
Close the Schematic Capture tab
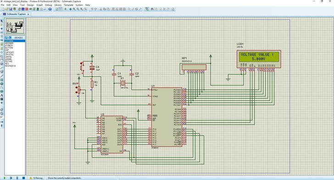tap(28, 14)
